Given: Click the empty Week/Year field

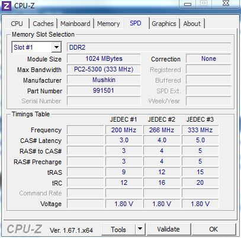Looking at the screenshot, I should 208,101.
